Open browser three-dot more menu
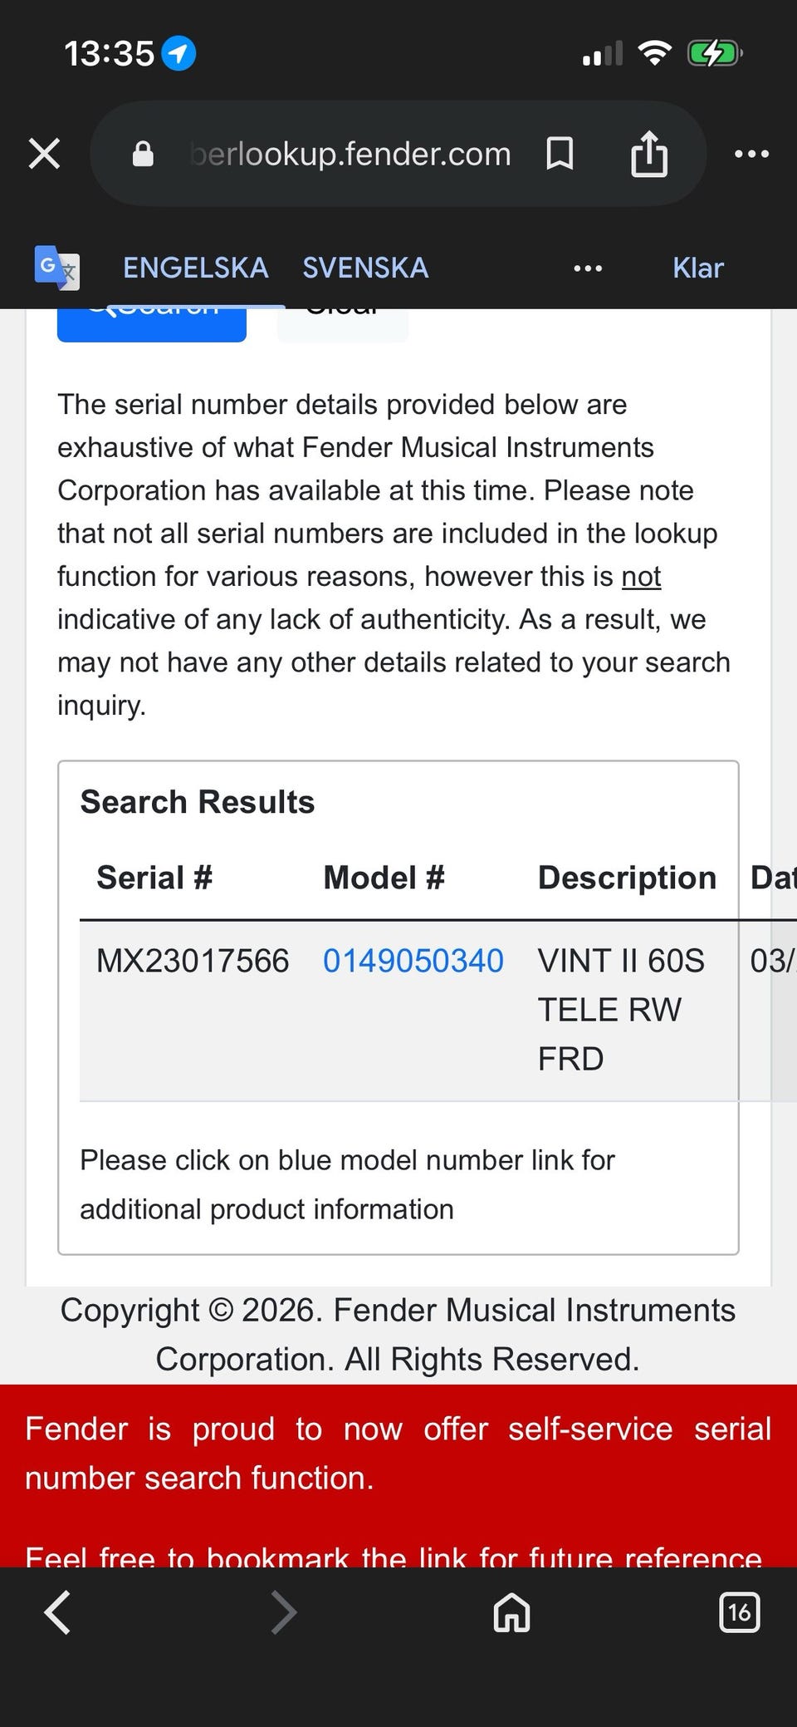 [x=751, y=154]
